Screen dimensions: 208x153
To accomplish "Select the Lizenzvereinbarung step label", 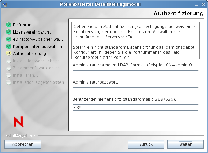I will tap(32, 32).
